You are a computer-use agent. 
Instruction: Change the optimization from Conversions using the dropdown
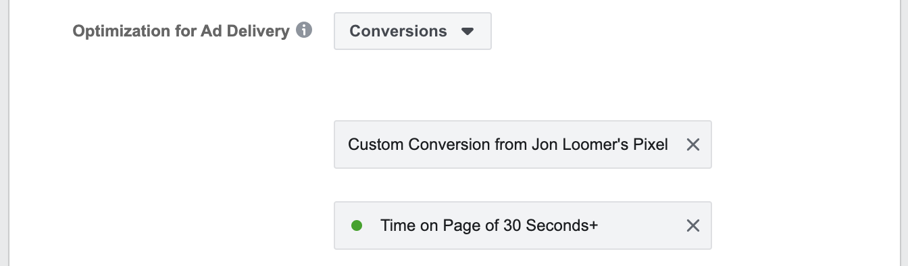(412, 31)
